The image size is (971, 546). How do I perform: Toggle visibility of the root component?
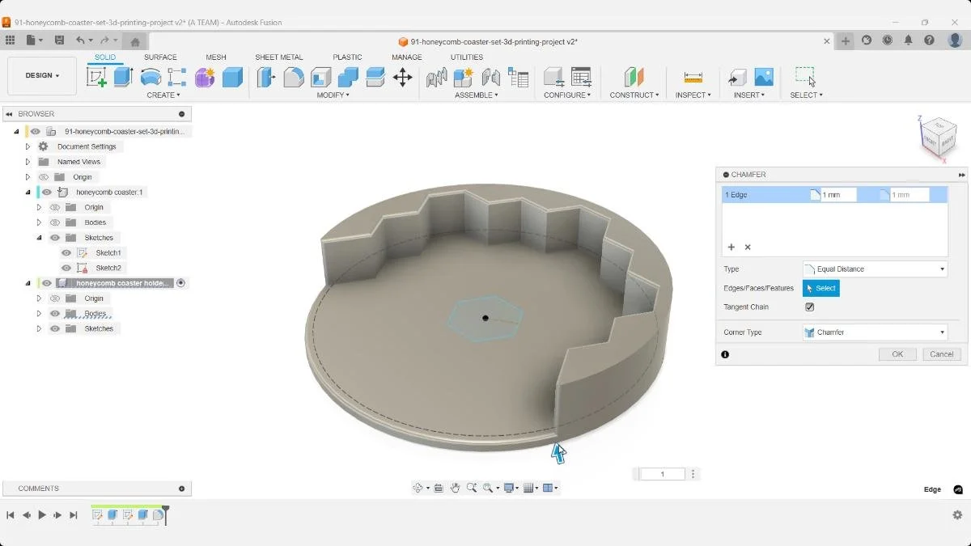36,131
